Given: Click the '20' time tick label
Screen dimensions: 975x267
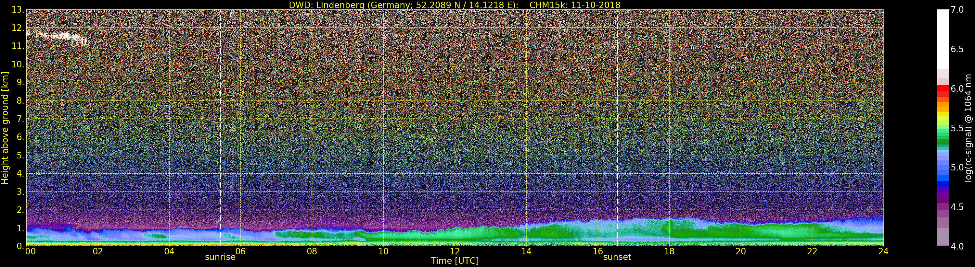Looking at the screenshot, I should (741, 251).
